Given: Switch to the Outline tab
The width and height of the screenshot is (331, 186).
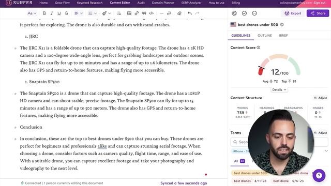Looking at the screenshot, I should (264, 36).
